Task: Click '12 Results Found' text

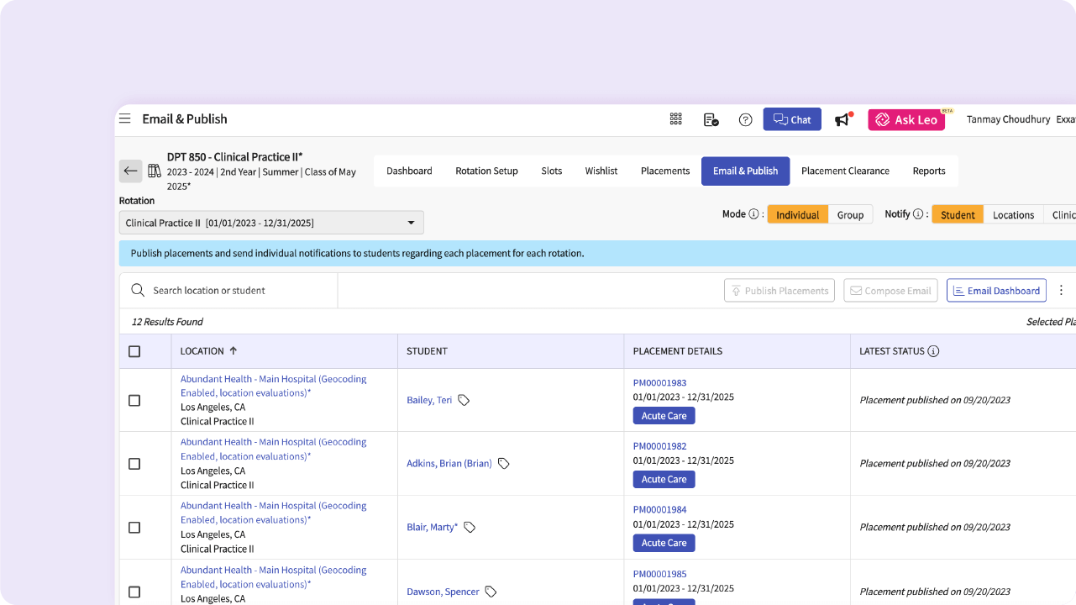Action: click(167, 322)
